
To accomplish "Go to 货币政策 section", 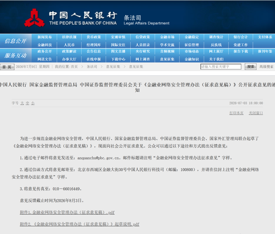I will [94, 37].
